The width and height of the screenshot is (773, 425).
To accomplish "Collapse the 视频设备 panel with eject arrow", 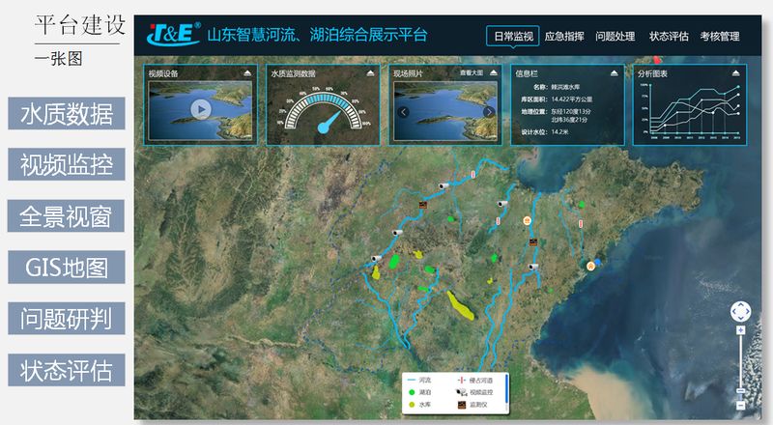I will tap(247, 73).
